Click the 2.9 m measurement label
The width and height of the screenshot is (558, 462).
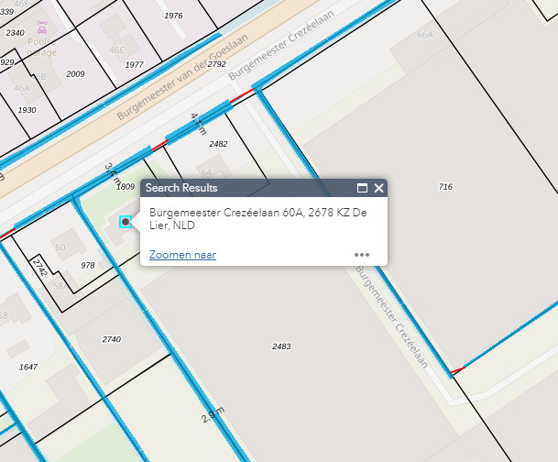[x=213, y=416]
